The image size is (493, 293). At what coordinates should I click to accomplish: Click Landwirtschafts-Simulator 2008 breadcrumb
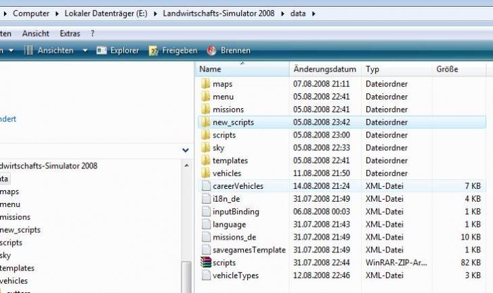(x=219, y=14)
